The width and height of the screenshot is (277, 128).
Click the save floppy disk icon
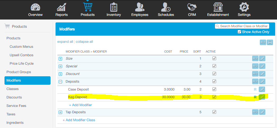(x=270, y=42)
